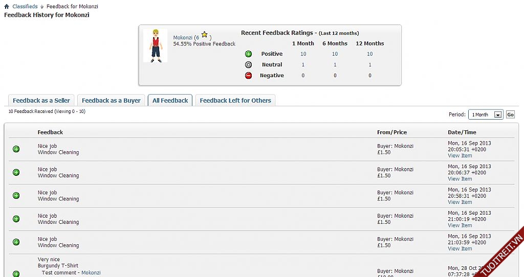
Task: Click the red Negative rating icon
Action: 248,76
